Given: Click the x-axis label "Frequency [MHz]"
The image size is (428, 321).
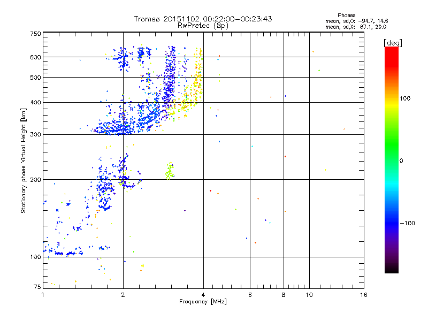Looking at the screenshot, I should [203, 302].
